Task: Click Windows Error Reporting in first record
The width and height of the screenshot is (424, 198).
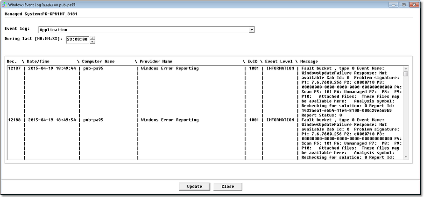Action: (170, 68)
